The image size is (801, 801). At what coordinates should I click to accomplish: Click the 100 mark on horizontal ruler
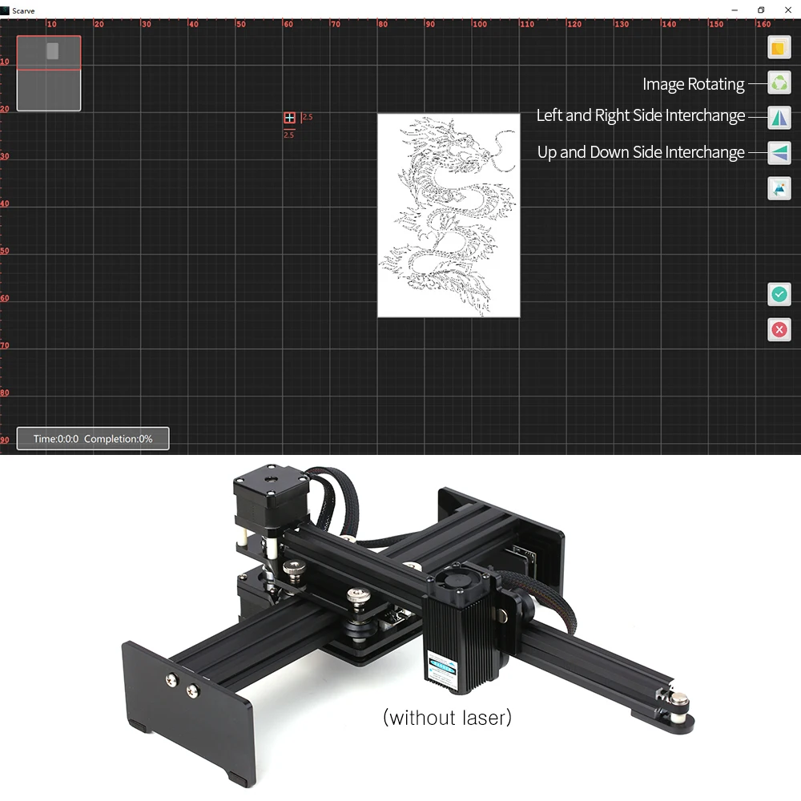pos(479,24)
